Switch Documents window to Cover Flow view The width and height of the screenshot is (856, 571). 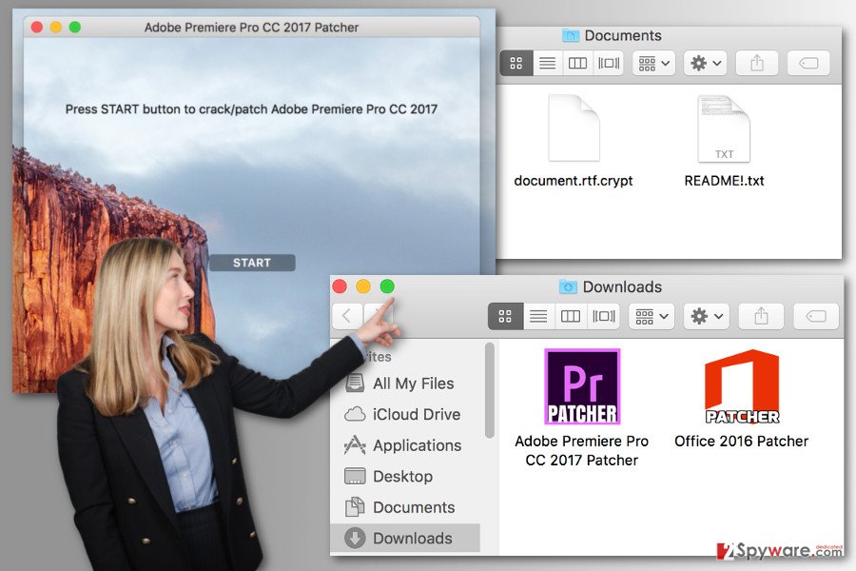click(x=608, y=64)
